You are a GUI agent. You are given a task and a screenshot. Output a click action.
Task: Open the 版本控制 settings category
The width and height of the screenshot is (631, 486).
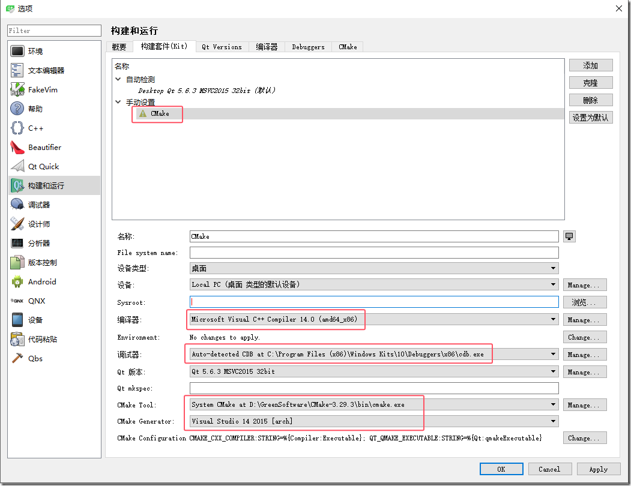tap(54, 262)
